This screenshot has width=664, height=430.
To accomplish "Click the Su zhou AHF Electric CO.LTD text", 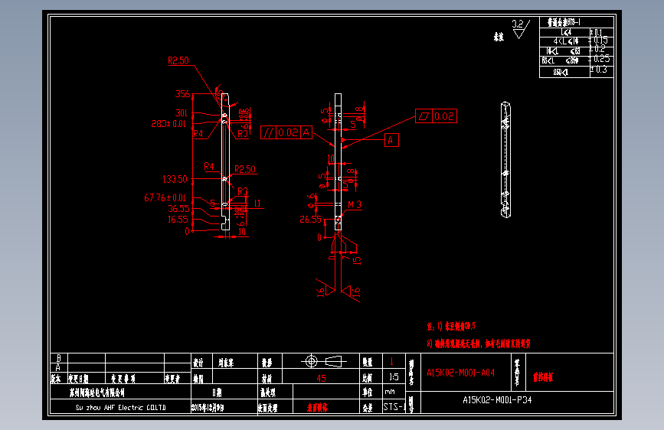I will tap(121, 408).
